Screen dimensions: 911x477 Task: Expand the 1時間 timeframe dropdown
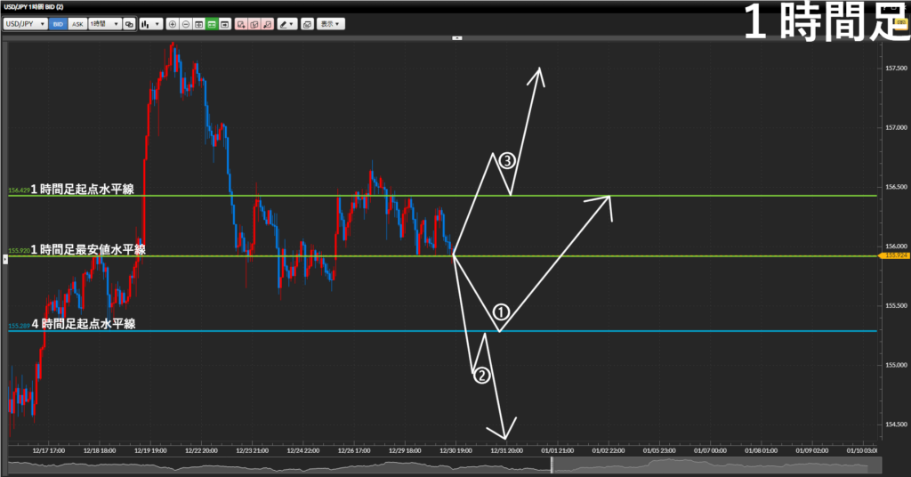[x=104, y=24]
